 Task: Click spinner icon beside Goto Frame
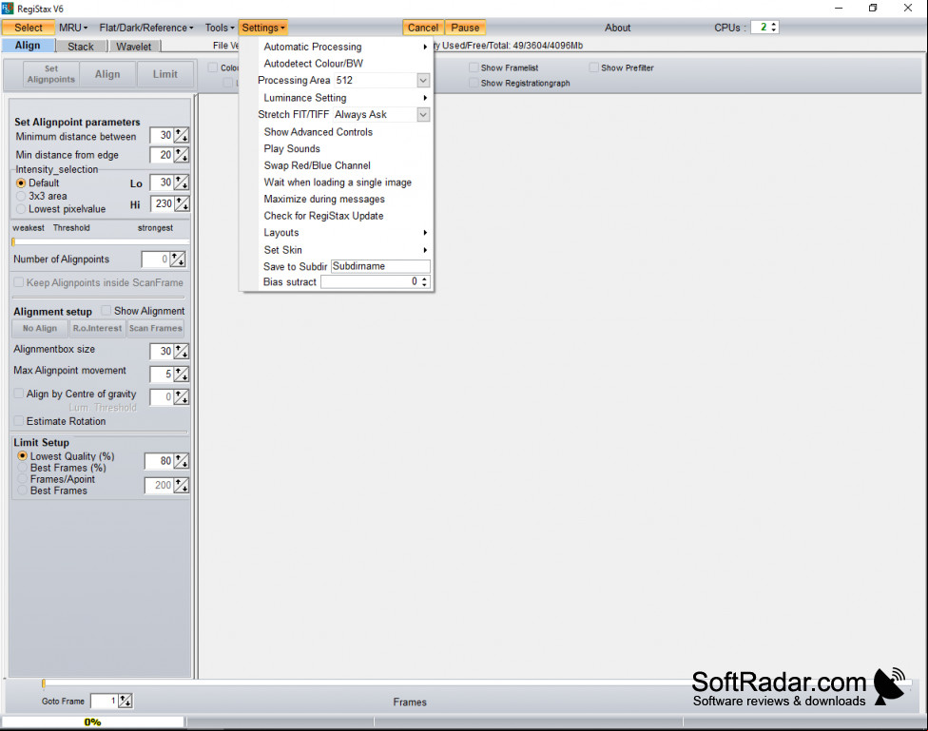[x=126, y=701]
